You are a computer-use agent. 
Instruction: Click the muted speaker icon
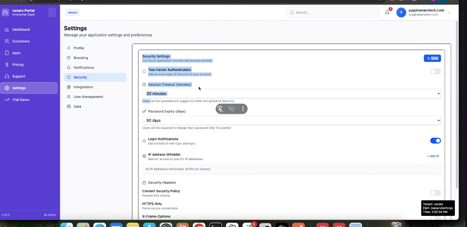[231, 109]
